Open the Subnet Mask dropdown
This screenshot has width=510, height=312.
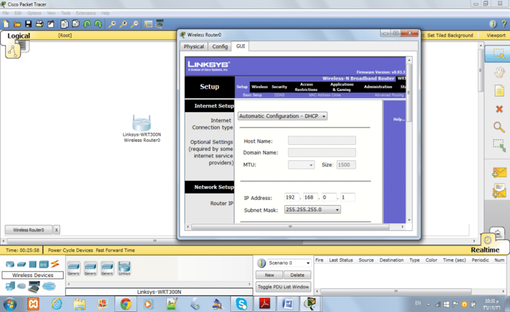(x=313, y=209)
